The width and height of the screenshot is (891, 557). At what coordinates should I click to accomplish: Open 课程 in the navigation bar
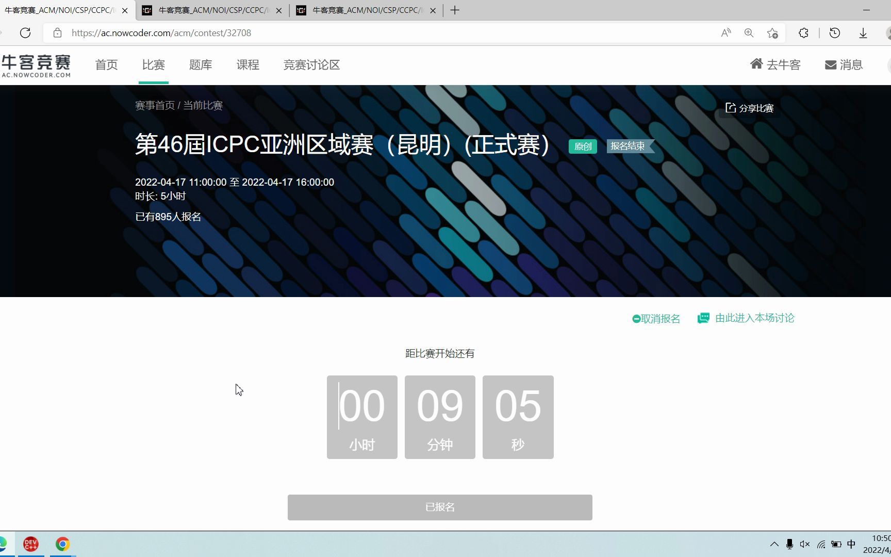tap(248, 65)
